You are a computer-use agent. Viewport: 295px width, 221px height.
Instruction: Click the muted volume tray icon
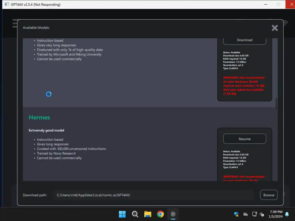[x=262, y=214]
